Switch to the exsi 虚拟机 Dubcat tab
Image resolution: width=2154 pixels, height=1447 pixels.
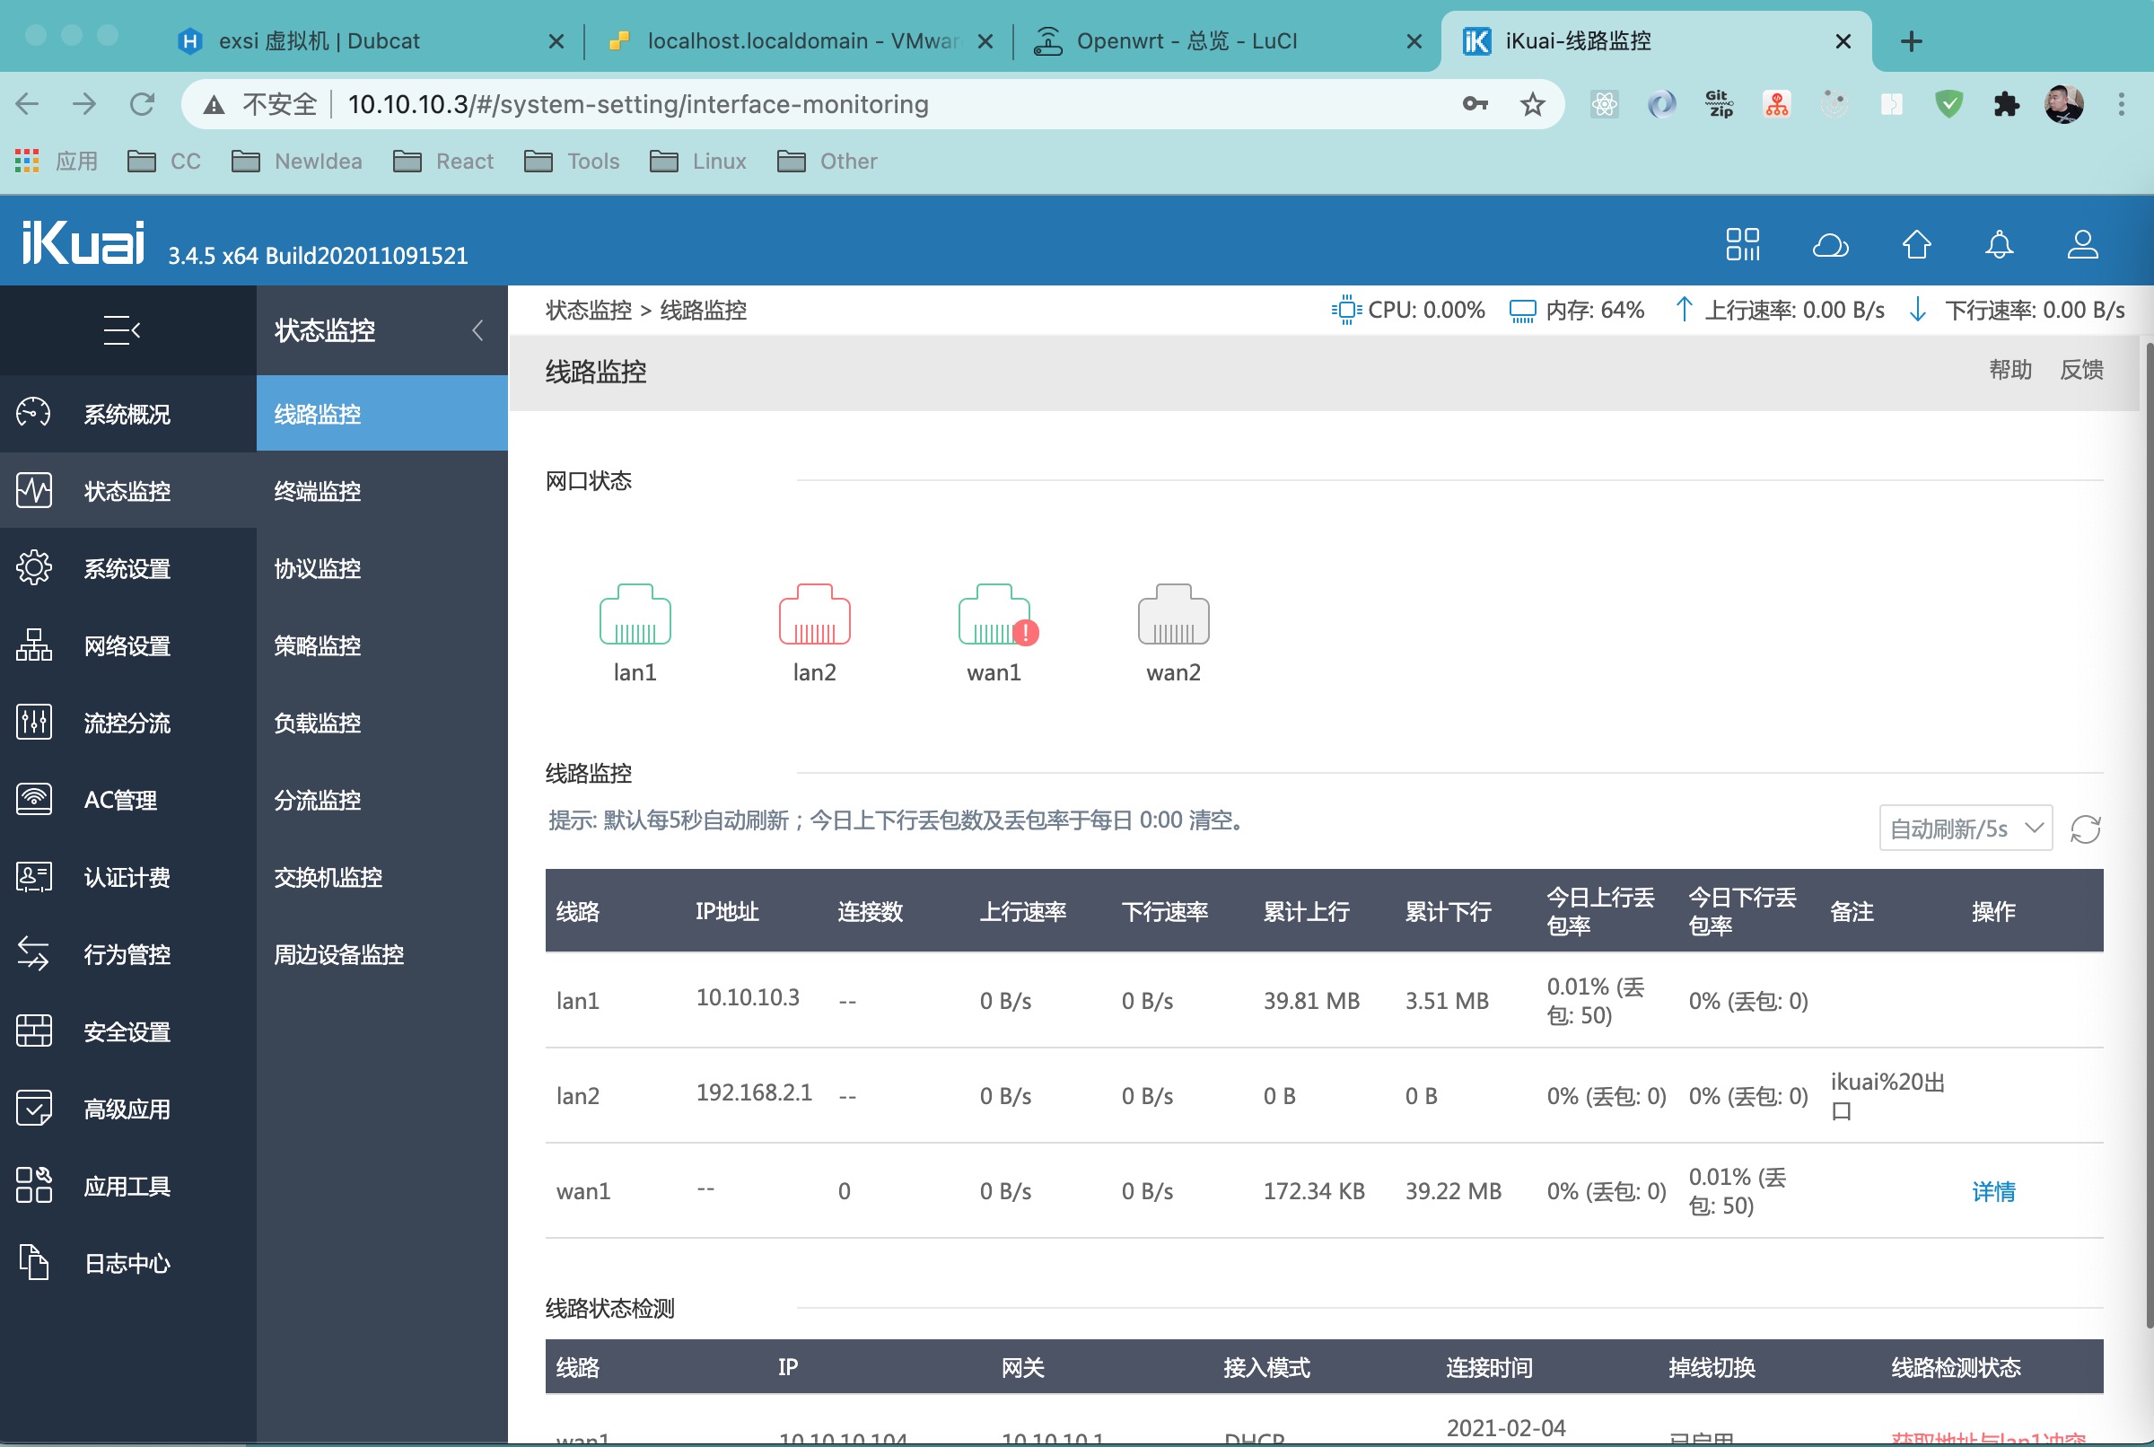369,41
